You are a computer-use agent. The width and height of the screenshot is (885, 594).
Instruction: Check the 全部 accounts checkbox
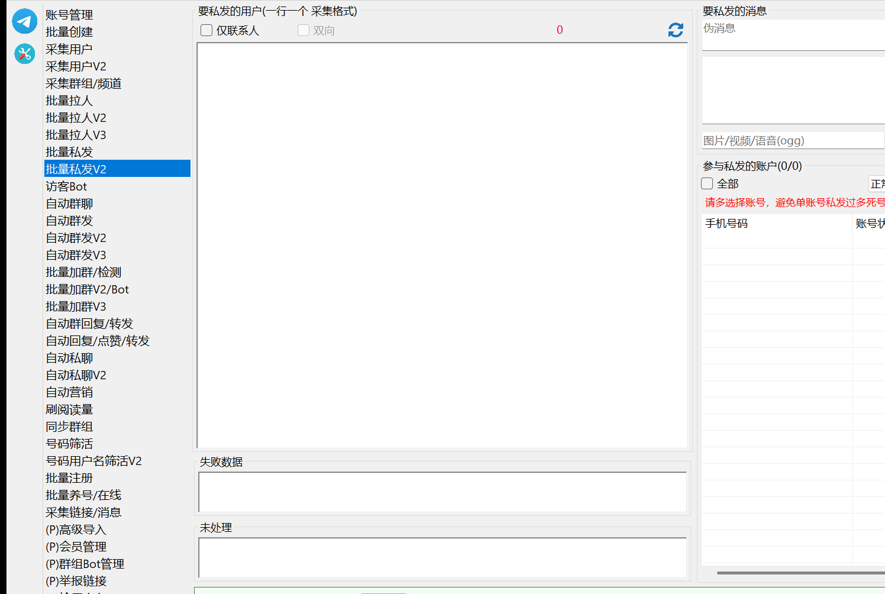707,183
